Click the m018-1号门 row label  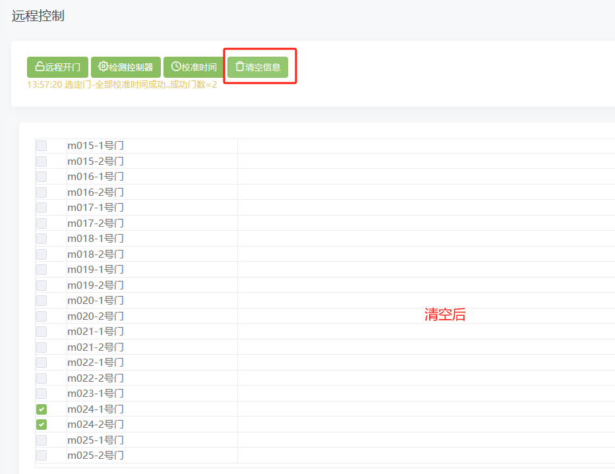[x=96, y=239]
